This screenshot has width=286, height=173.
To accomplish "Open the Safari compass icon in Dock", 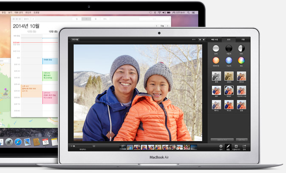I will pos(17,142).
